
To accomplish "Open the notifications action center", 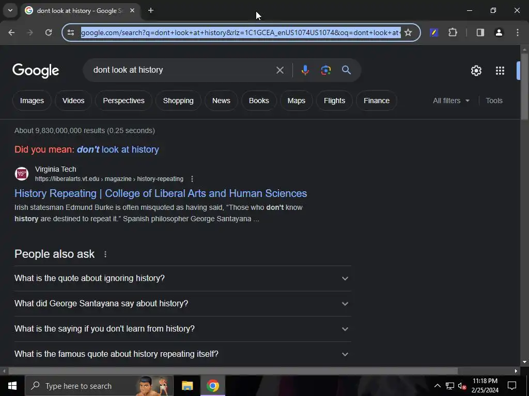I will pyautogui.click(x=512, y=386).
